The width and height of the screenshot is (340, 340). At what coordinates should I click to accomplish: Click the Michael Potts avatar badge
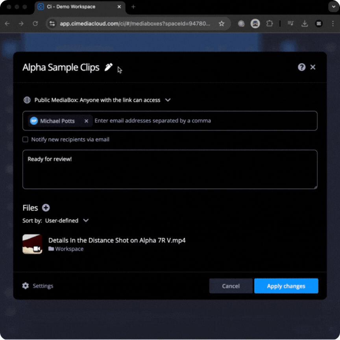click(x=34, y=121)
